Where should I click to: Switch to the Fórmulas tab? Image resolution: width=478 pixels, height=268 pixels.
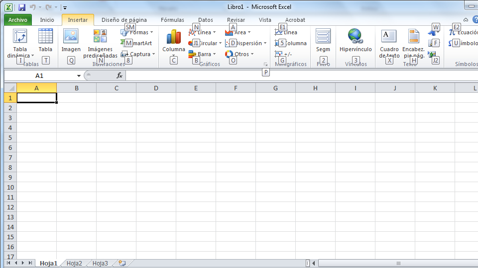173,20
